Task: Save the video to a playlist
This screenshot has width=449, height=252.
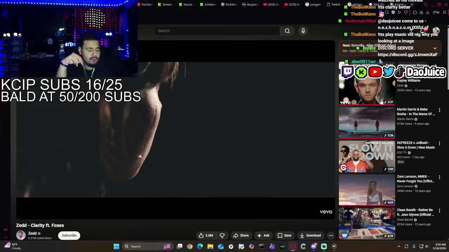Action: point(284,236)
